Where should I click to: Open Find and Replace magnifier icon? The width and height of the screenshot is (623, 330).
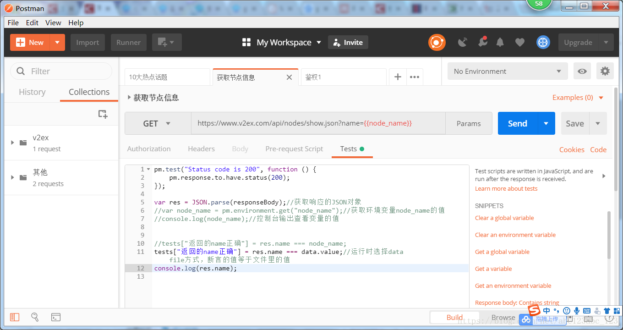pyautogui.click(x=35, y=317)
